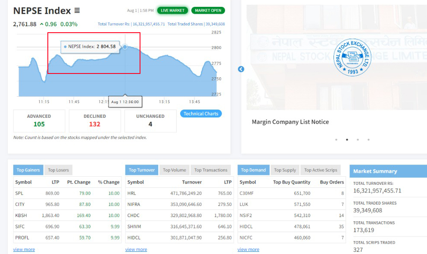Viewport: 427px width, 254px height.
Task: Show the Top Active Scrips tab
Action: [x=321, y=170]
